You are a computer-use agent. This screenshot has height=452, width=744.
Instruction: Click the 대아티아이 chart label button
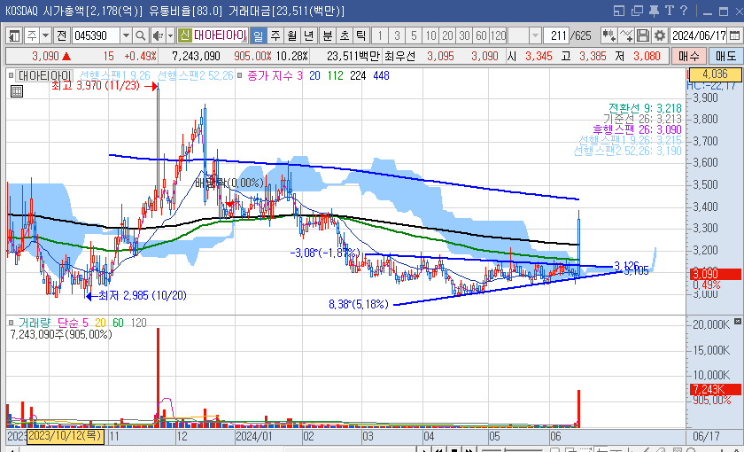(x=43, y=75)
